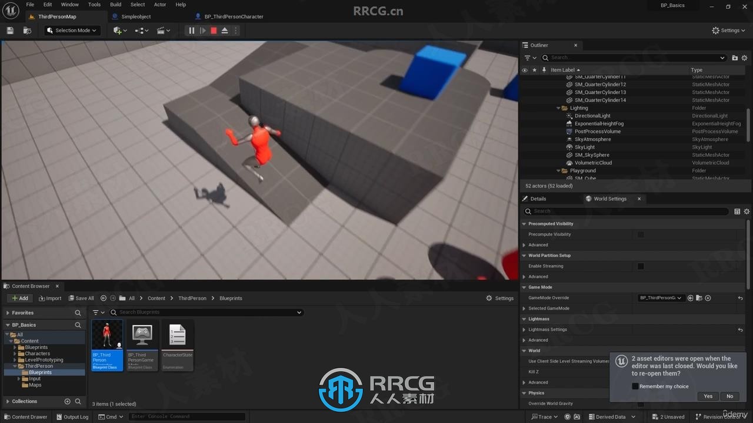Open Output Log panel

(72, 417)
